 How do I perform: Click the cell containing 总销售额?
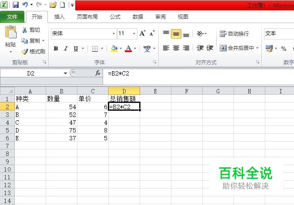[124, 99]
